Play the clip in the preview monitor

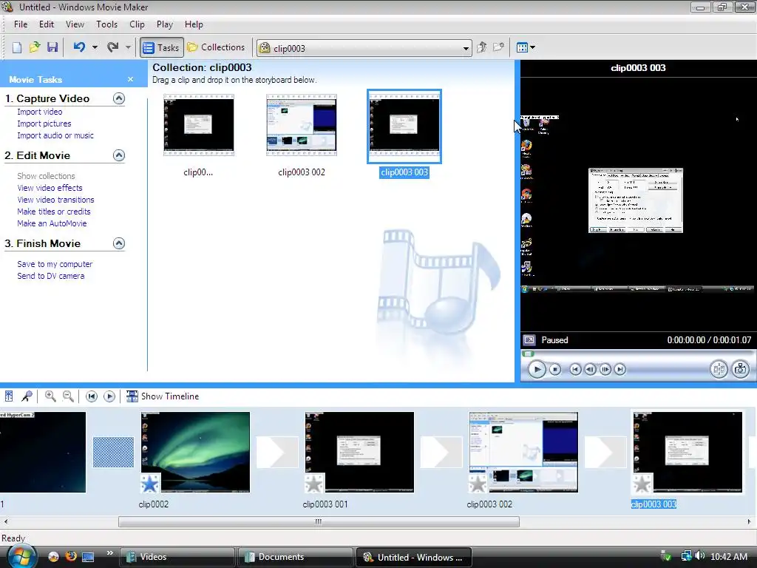(537, 370)
